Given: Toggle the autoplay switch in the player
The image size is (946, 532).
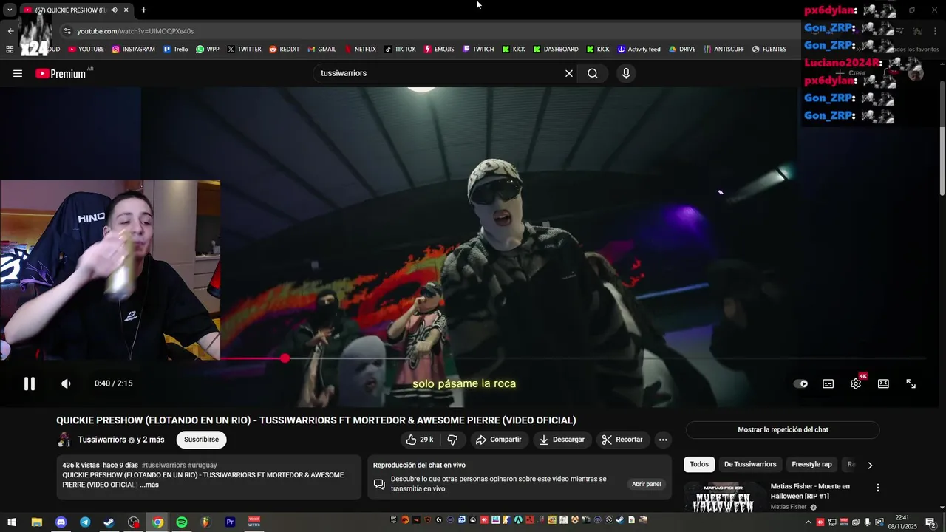Looking at the screenshot, I should [x=800, y=383].
